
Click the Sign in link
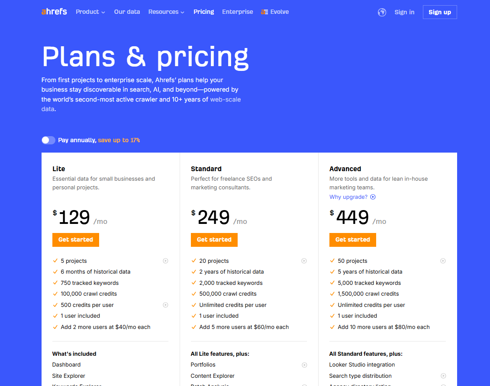404,12
